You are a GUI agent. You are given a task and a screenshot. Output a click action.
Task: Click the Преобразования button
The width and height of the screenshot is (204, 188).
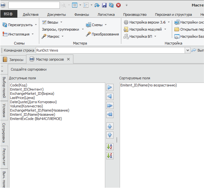click(x=102, y=34)
